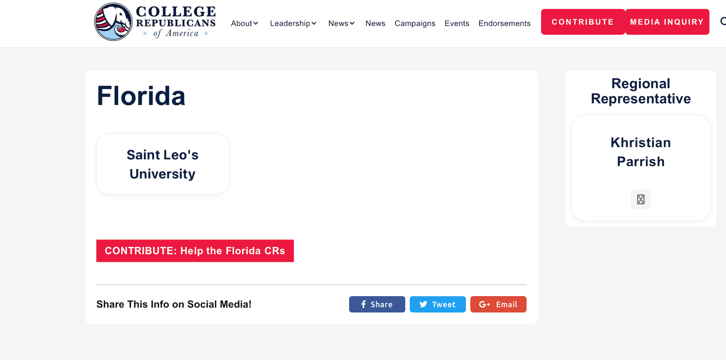Send via the Google+ Email button
The height and width of the screenshot is (360, 726).
pos(498,304)
